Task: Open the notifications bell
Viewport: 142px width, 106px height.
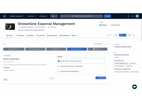Action: click(x=133, y=16)
